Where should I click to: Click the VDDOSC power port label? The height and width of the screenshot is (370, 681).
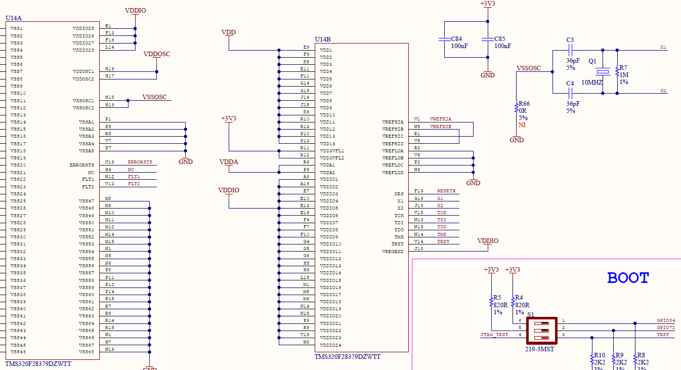157,54
